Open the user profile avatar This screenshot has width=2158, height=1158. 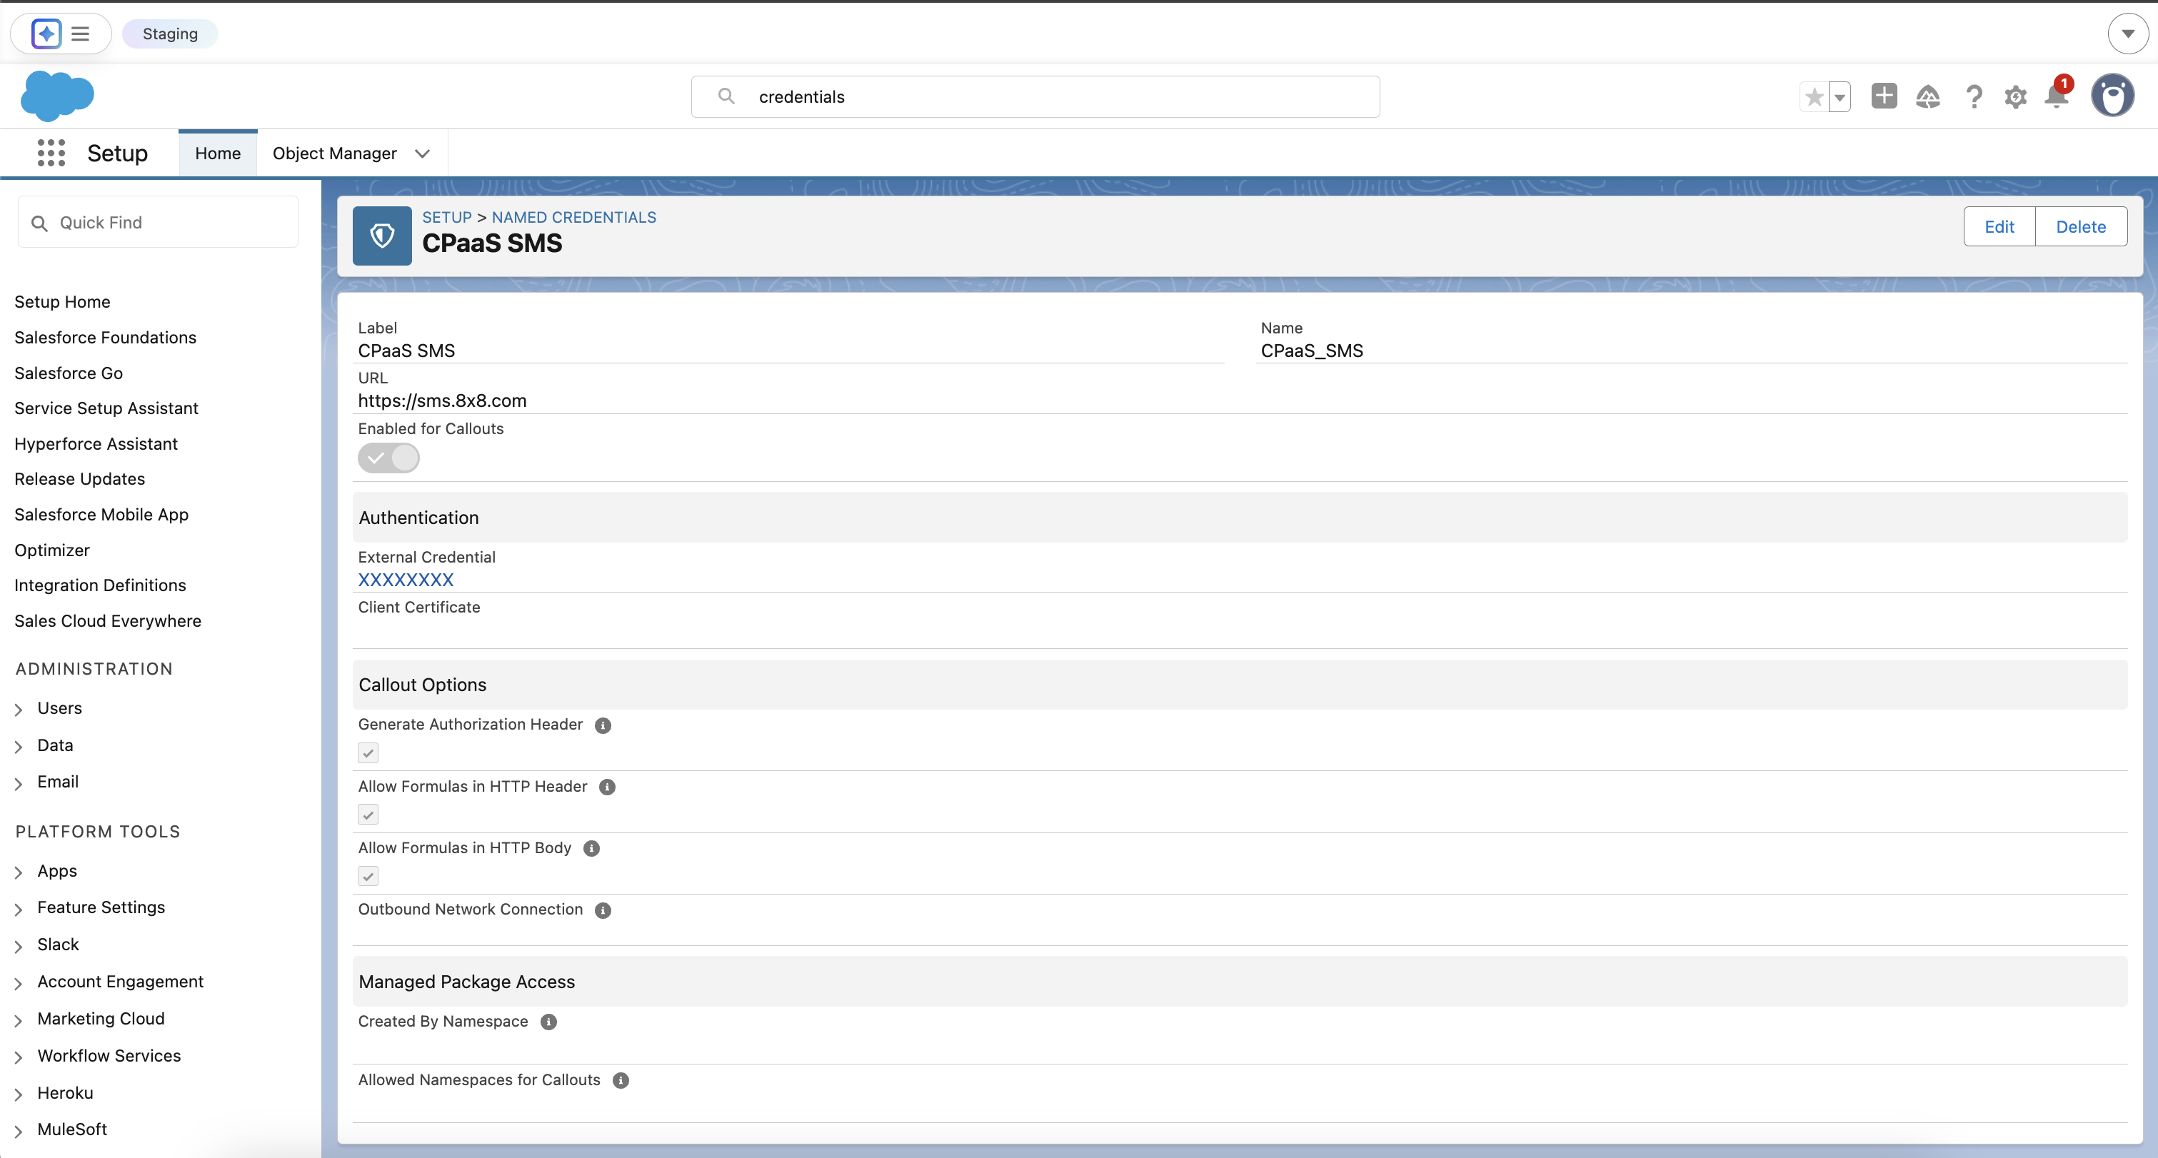2112,96
